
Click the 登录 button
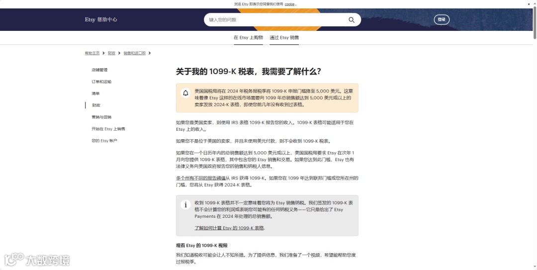tap(442, 19)
